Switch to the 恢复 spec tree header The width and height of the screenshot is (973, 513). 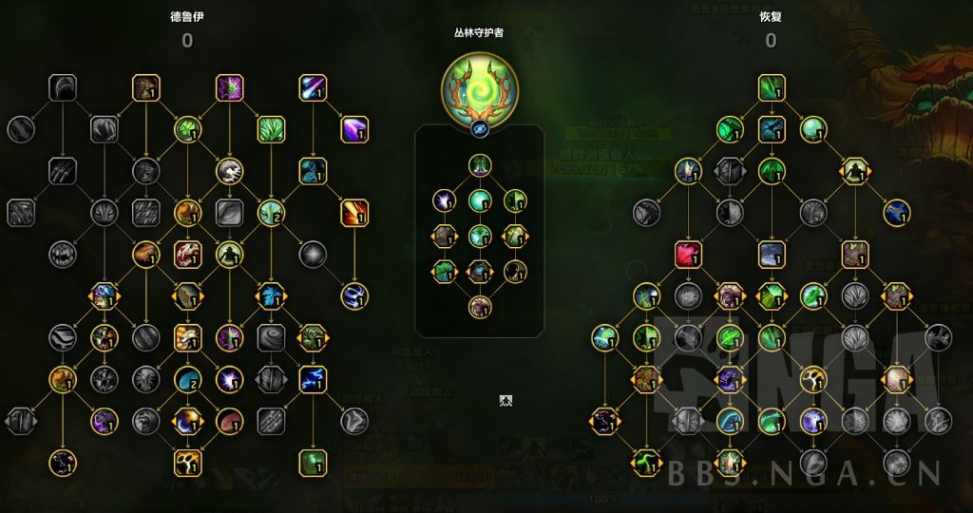tap(771, 17)
